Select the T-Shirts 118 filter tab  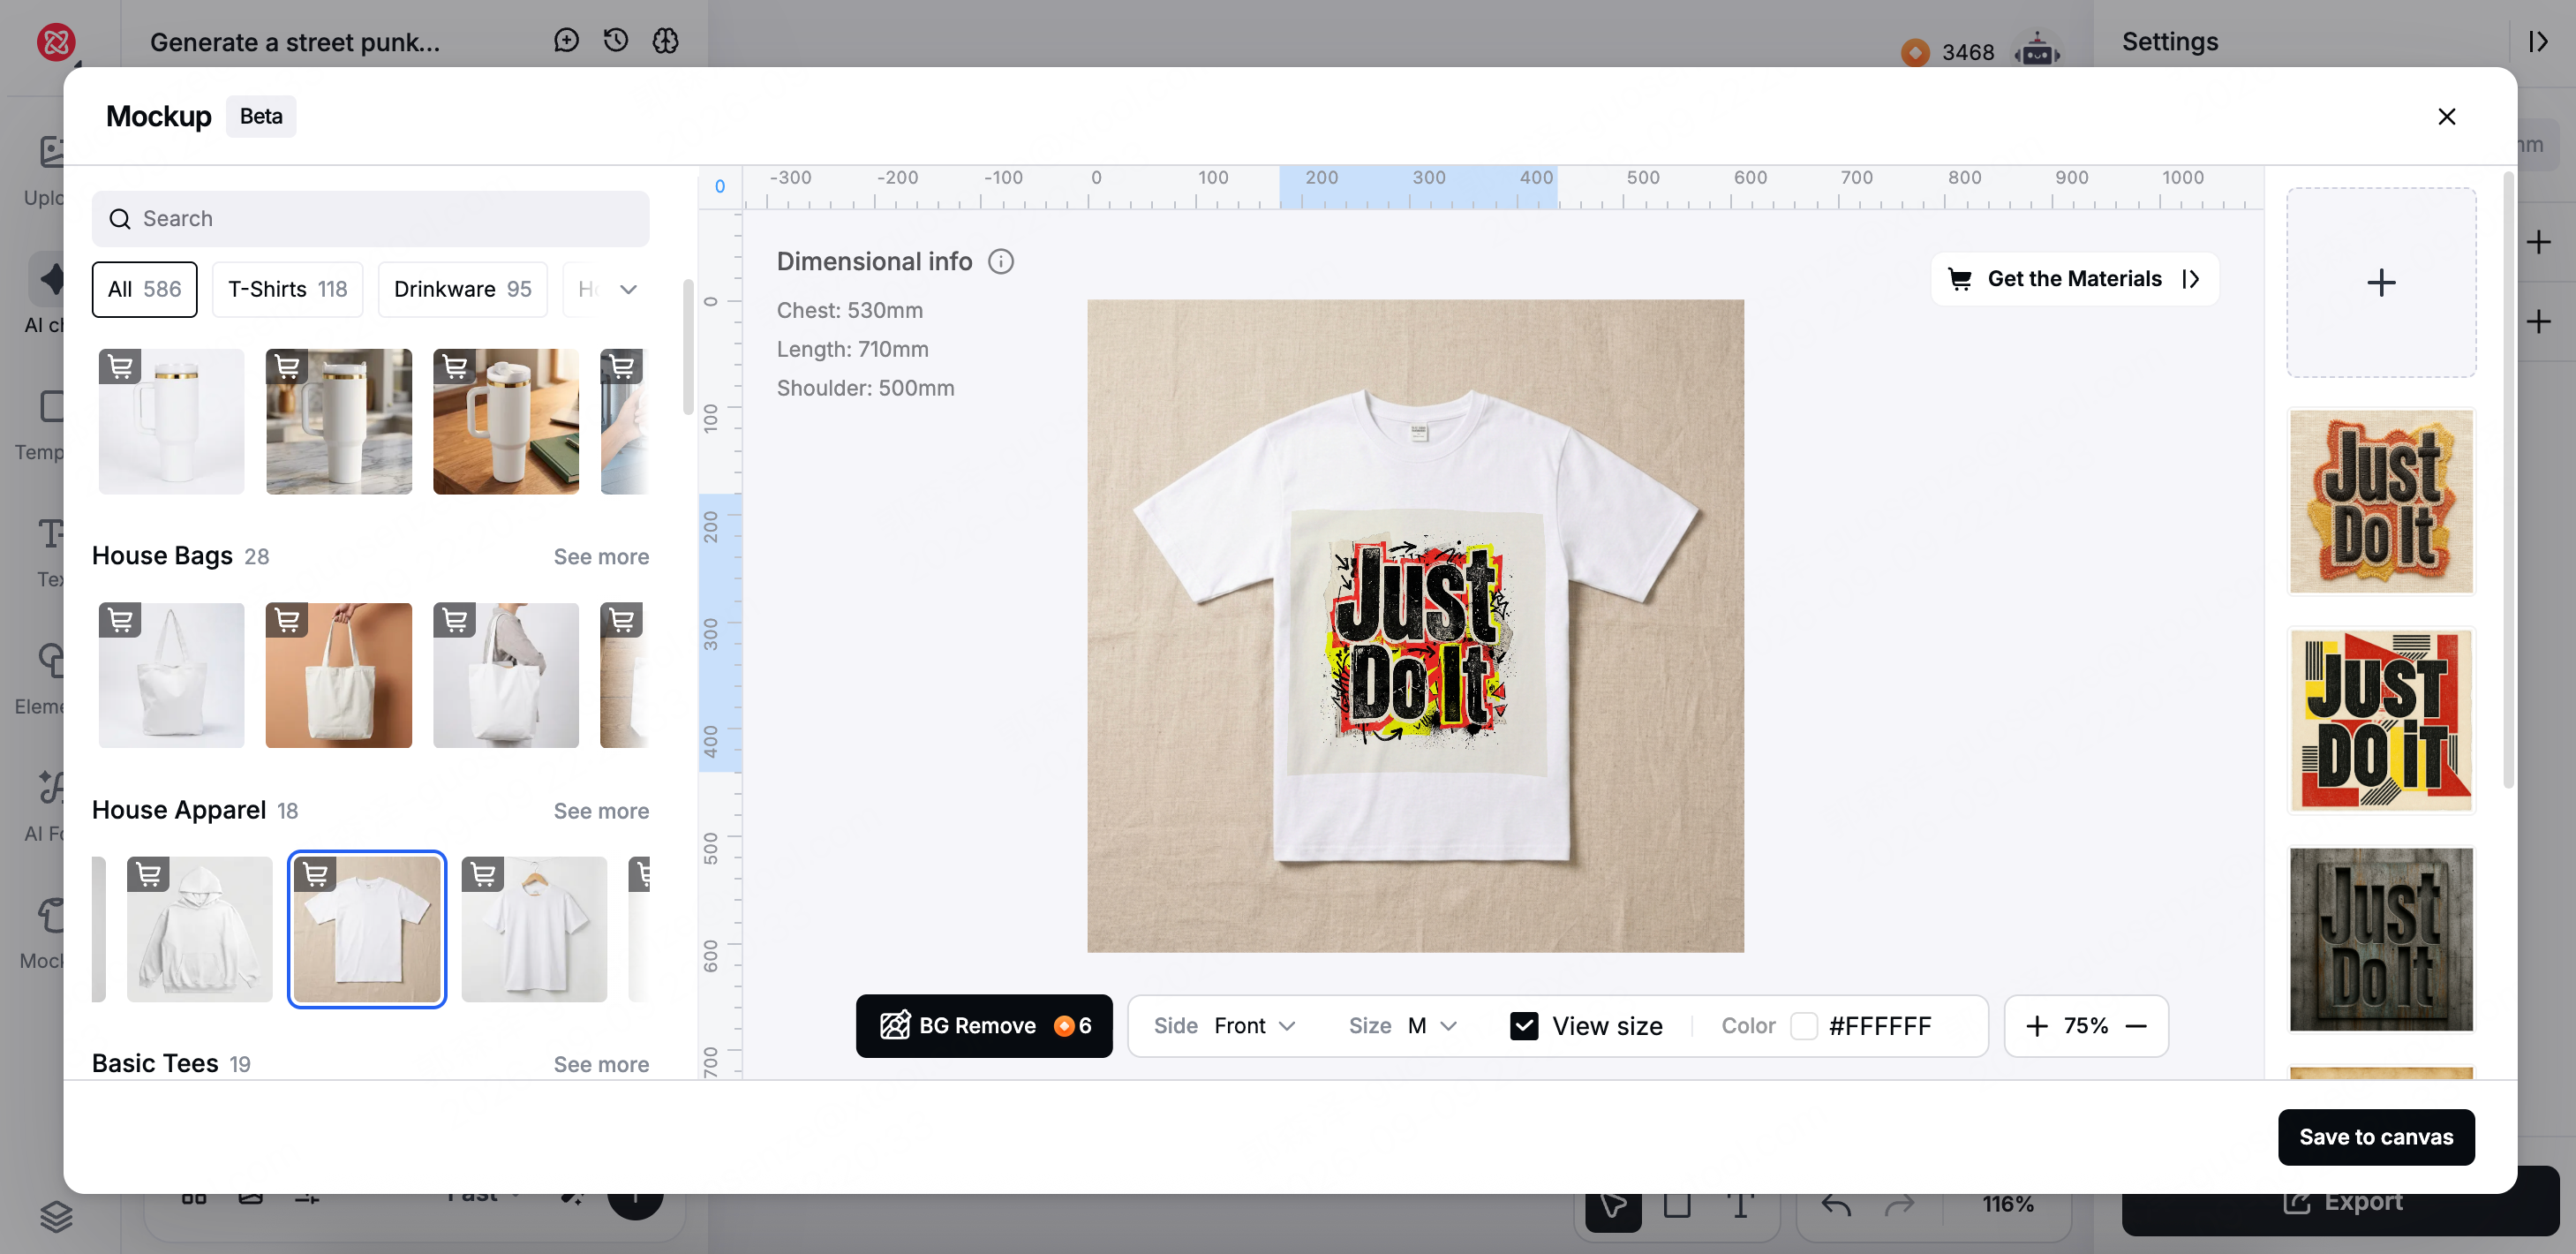click(x=287, y=289)
